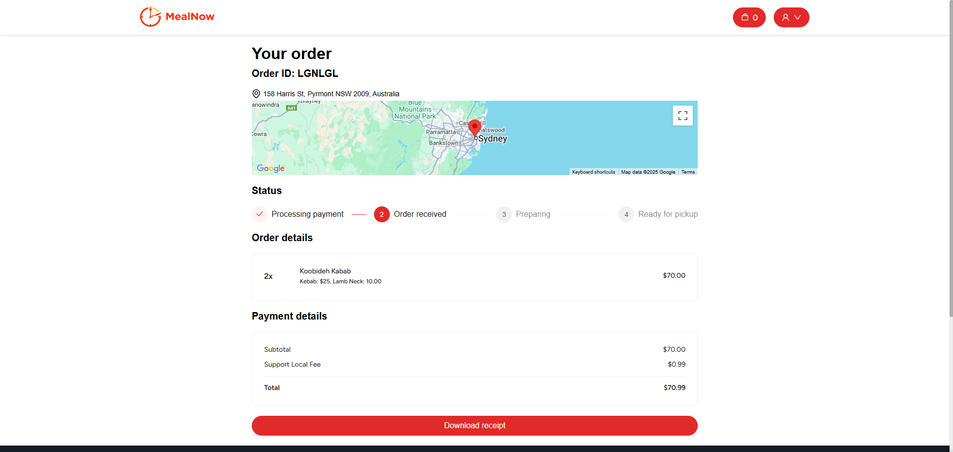Click Keyboard shortcuts on the map
The image size is (953, 452).
click(x=593, y=172)
